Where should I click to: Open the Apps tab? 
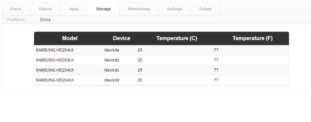coord(74,9)
